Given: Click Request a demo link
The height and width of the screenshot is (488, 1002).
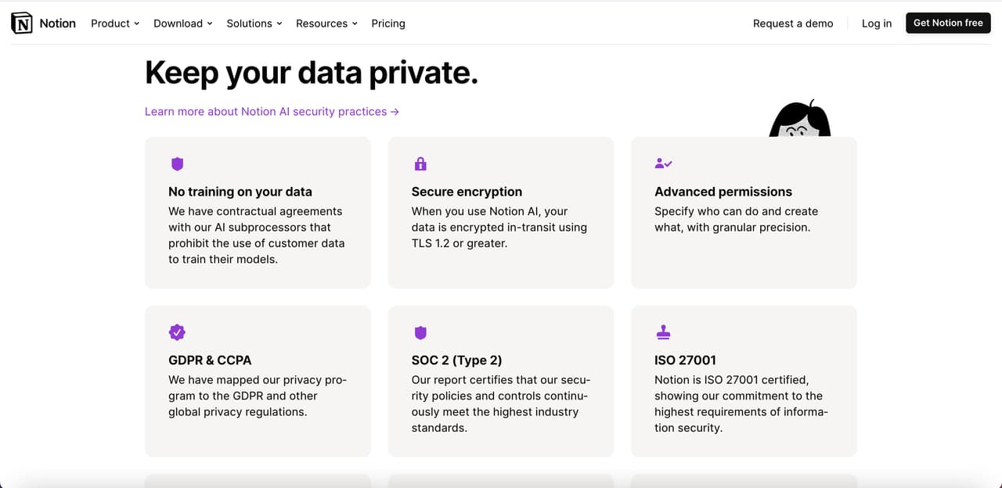Looking at the screenshot, I should tap(793, 23).
